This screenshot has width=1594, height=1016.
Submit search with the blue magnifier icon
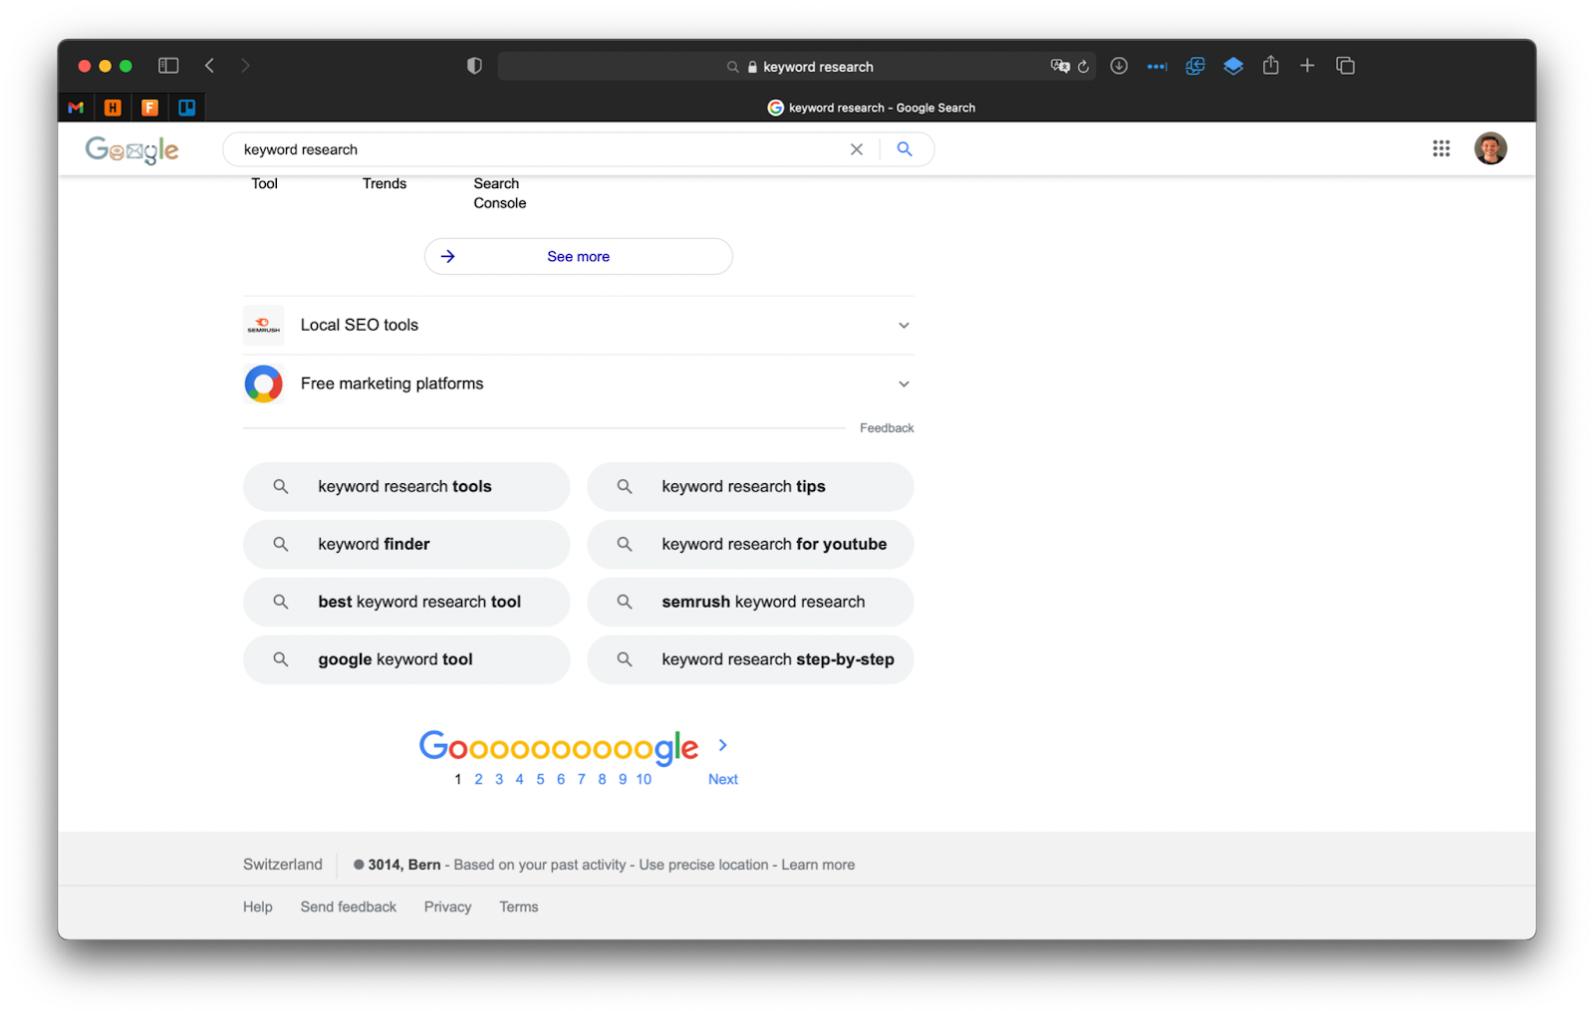tap(905, 148)
